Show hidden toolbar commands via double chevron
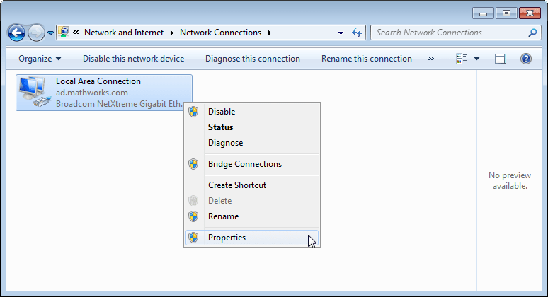The image size is (548, 297). tap(430, 59)
